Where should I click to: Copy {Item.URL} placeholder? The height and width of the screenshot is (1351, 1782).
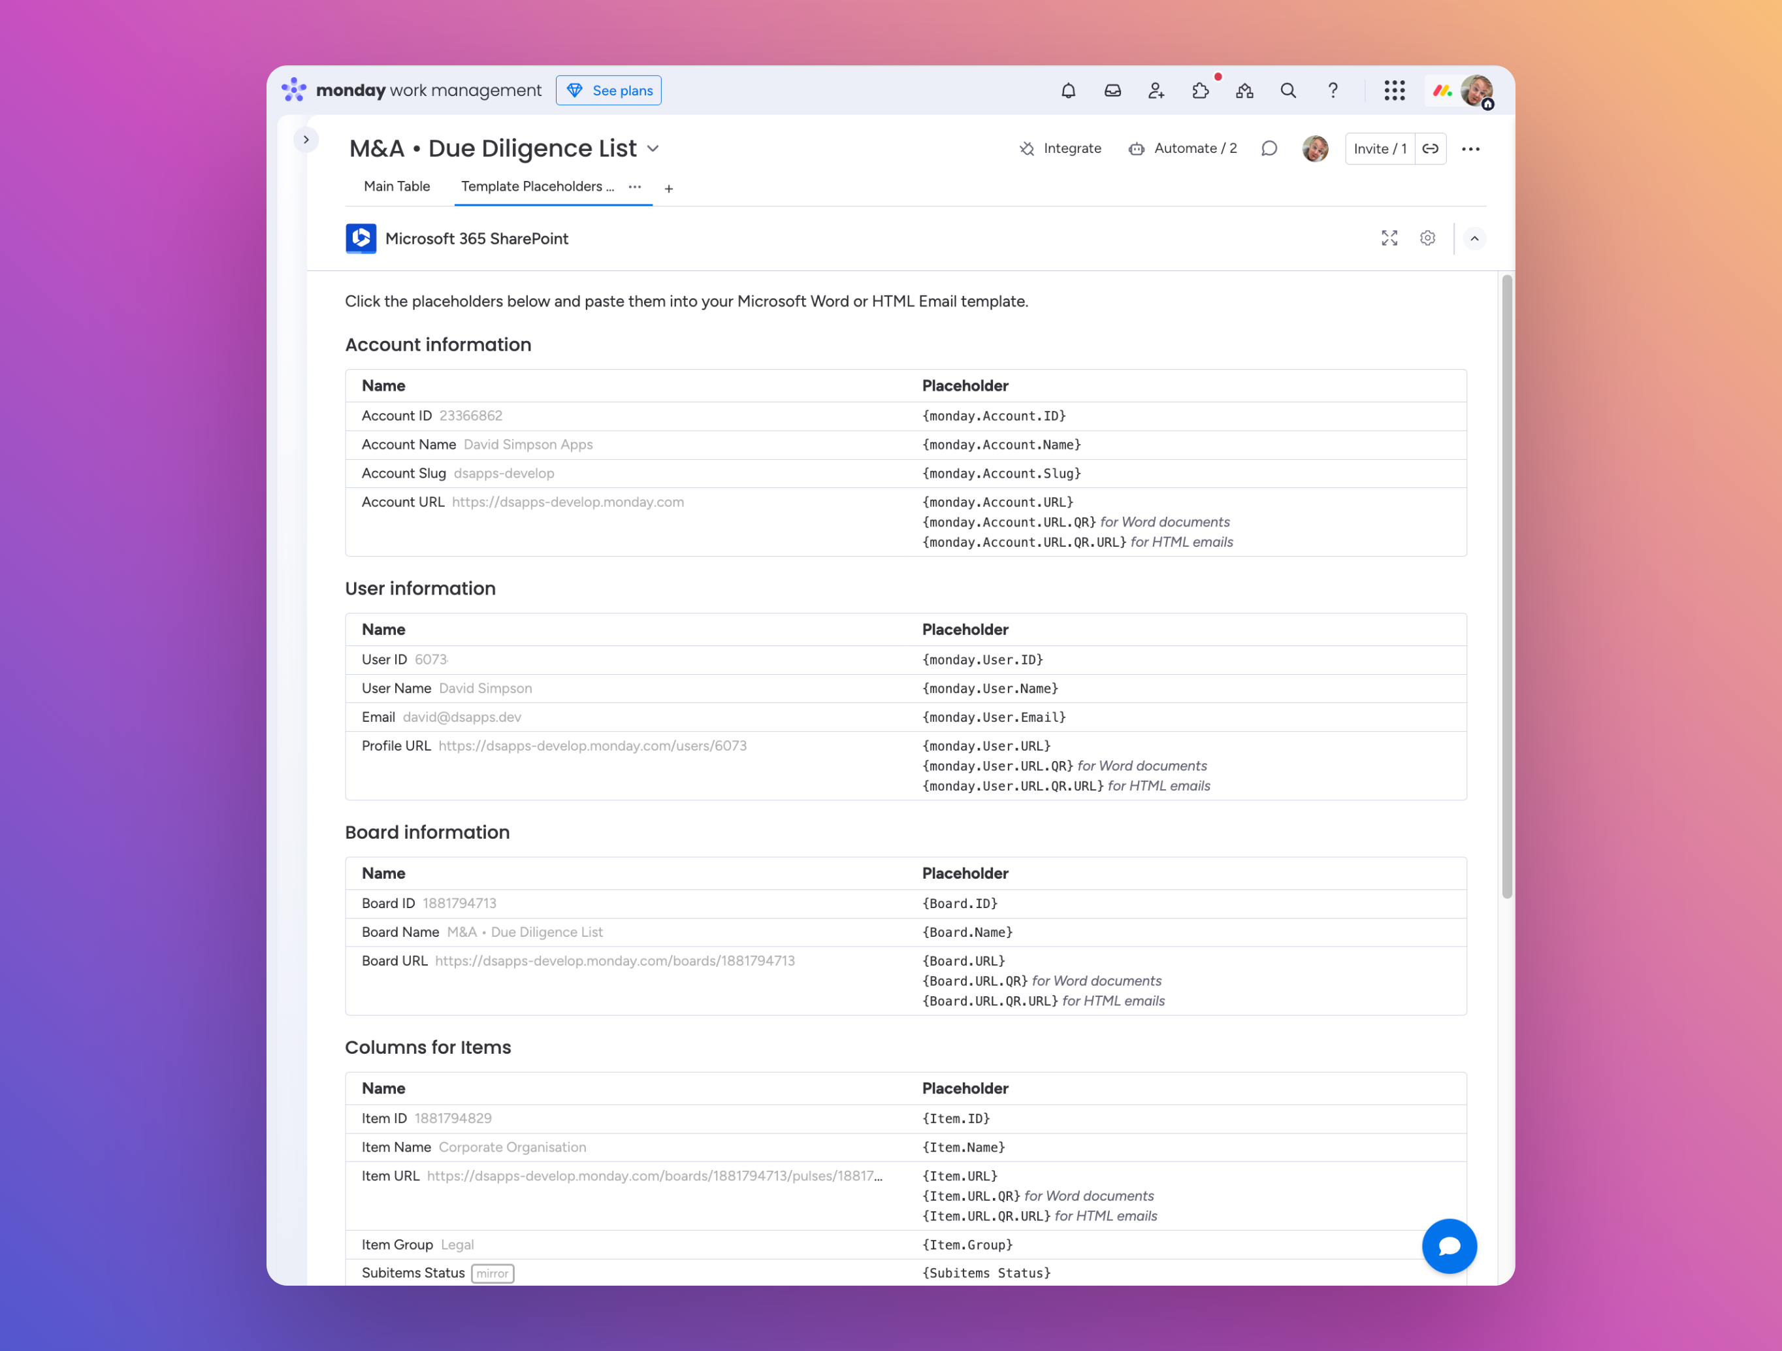[x=960, y=1176]
